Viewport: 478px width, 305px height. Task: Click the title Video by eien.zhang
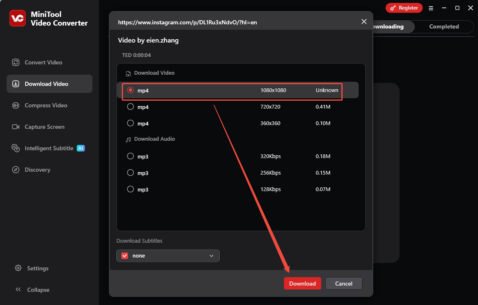(149, 40)
